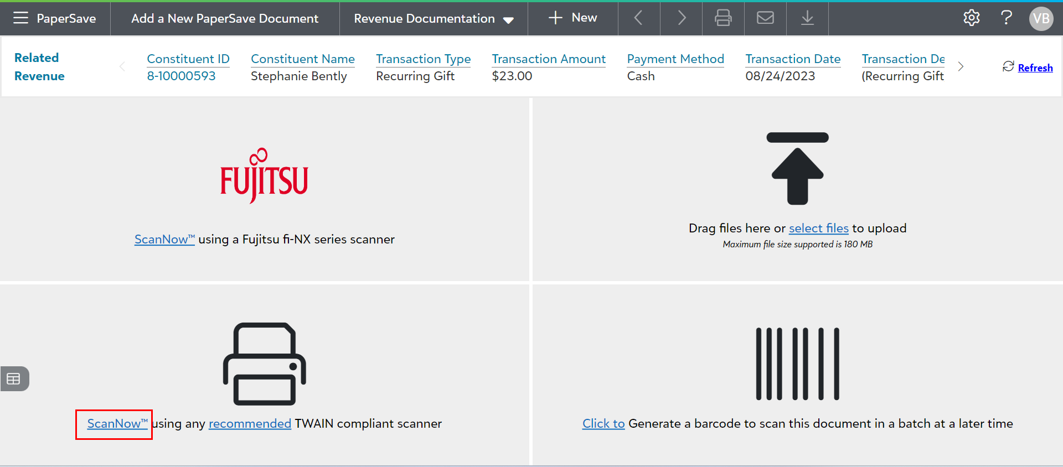
Task: Show earlier related fields with left chevron
Action: 122,66
